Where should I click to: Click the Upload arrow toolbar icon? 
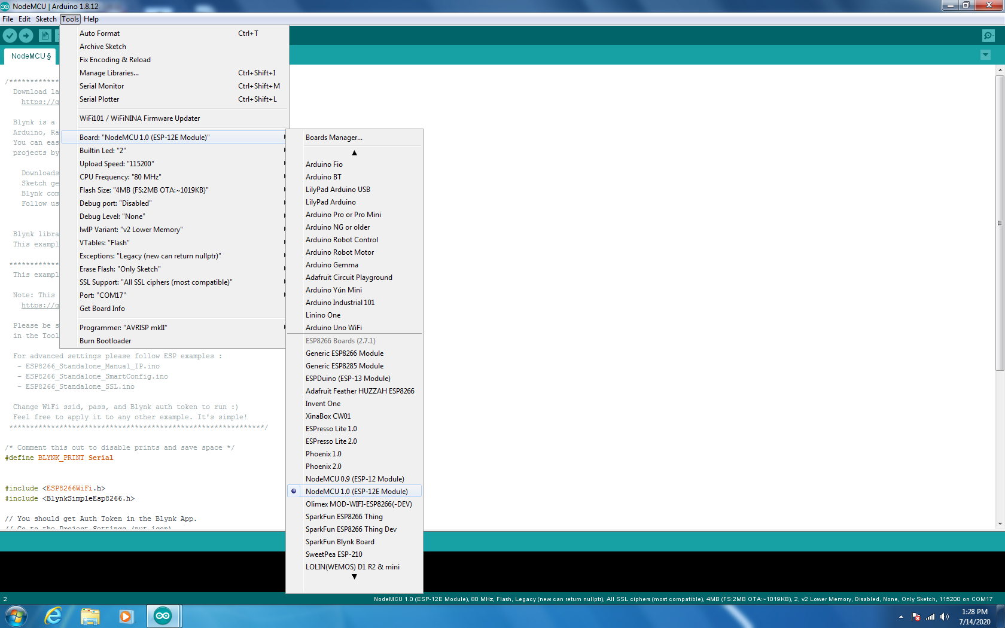pyautogui.click(x=26, y=36)
